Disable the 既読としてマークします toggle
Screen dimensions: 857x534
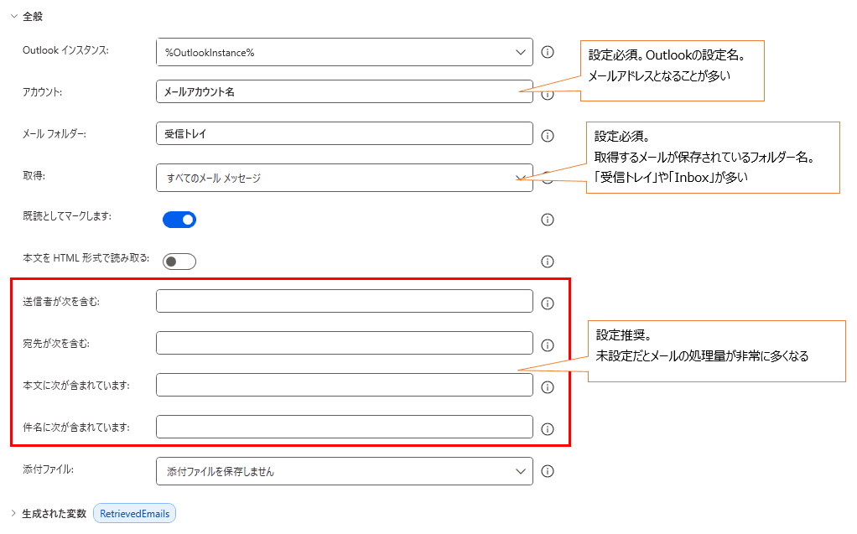[x=180, y=220]
